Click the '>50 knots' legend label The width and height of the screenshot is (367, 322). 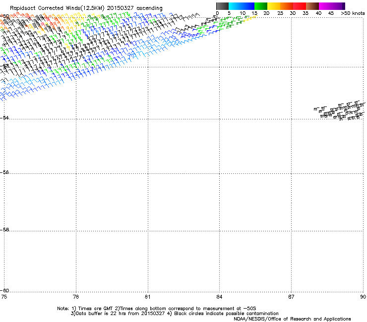tap(353, 13)
